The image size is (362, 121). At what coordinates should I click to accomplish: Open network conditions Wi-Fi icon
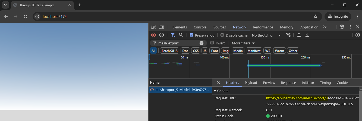(x=288, y=35)
